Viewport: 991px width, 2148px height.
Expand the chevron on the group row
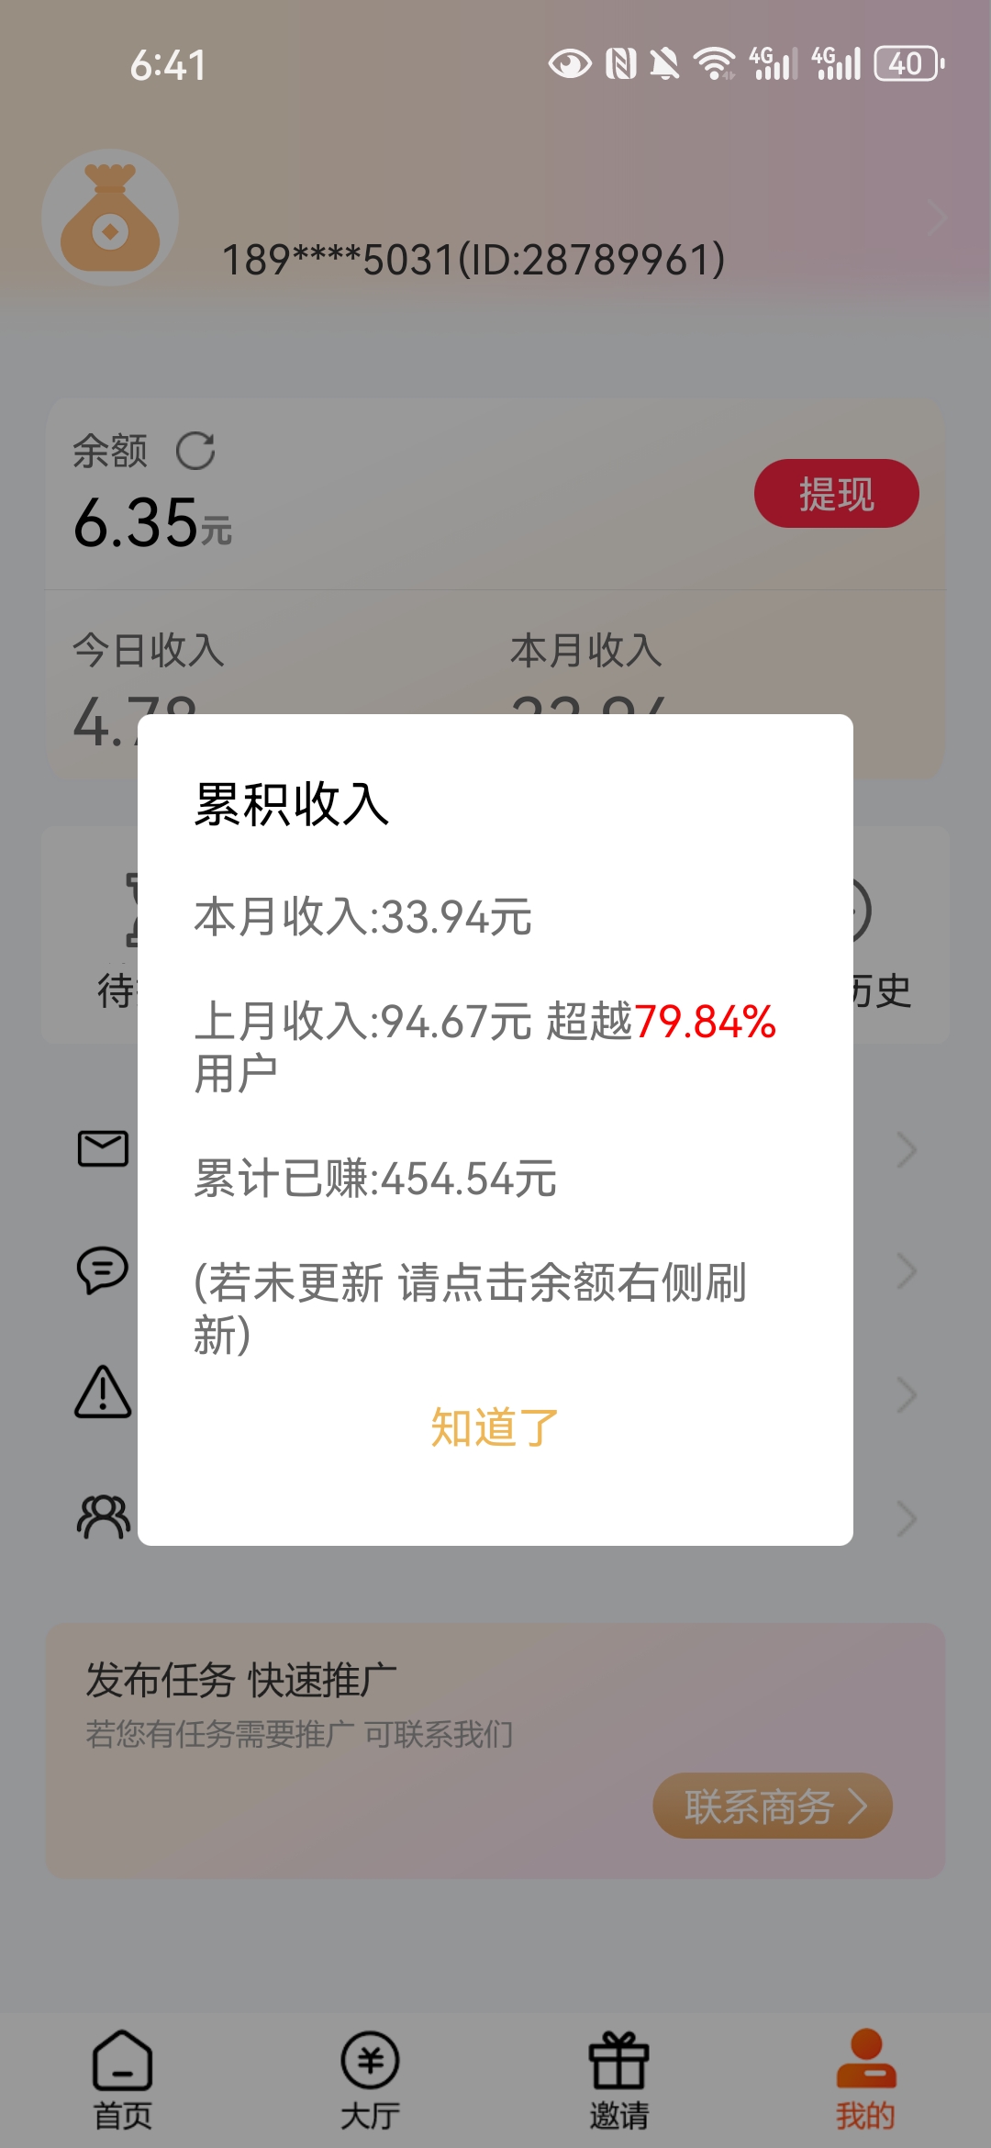pyautogui.click(x=907, y=1518)
